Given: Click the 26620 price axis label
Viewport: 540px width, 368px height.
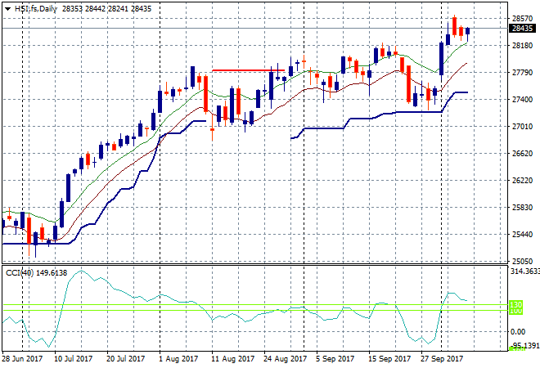Looking at the screenshot, I should click(x=523, y=154).
